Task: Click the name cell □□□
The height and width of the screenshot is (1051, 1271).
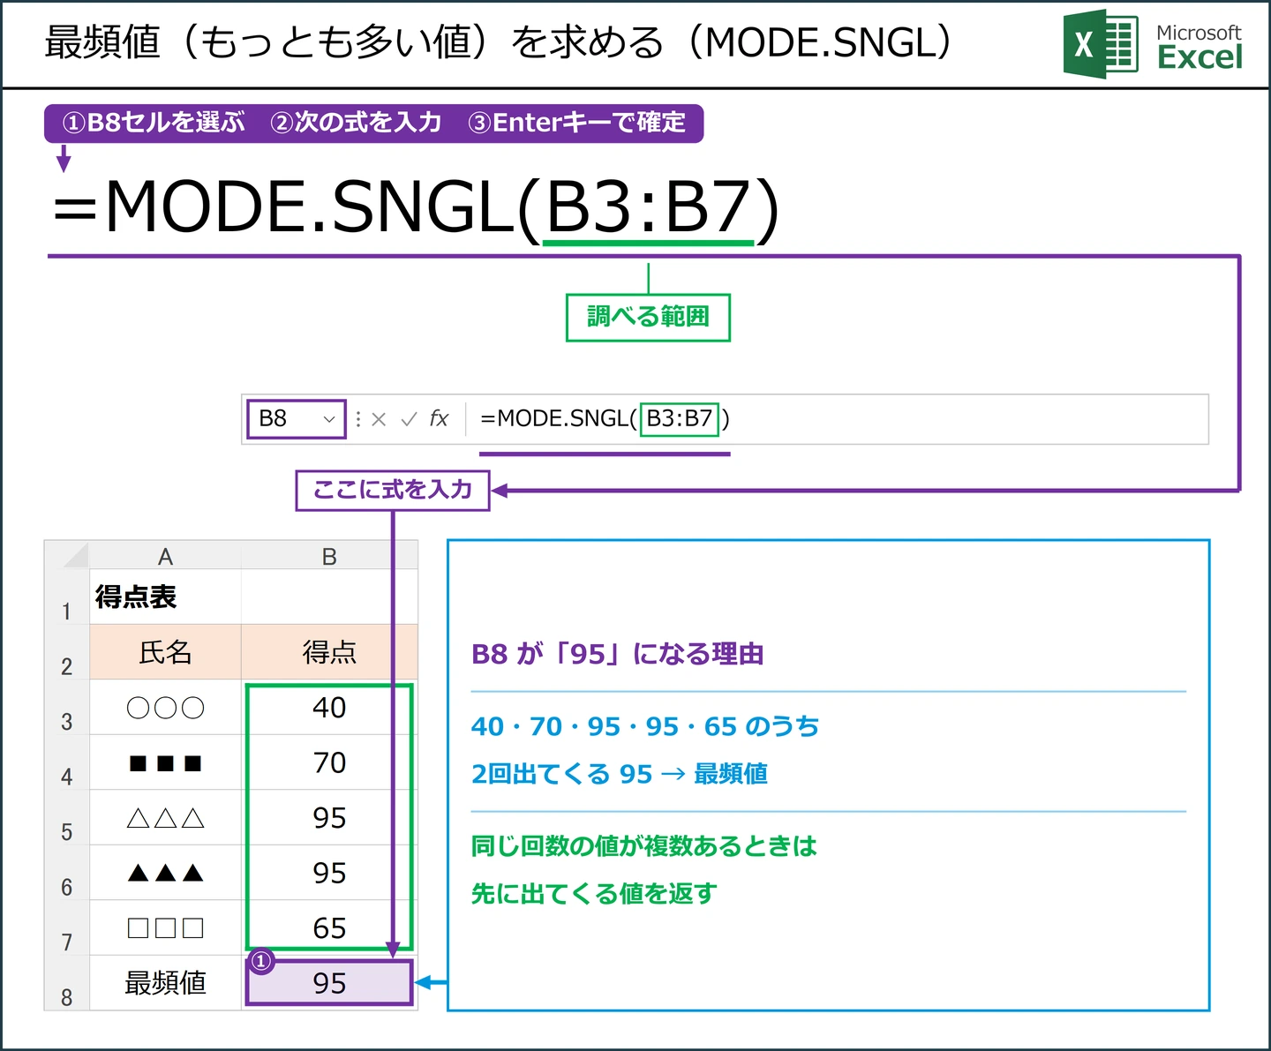Action: [165, 928]
